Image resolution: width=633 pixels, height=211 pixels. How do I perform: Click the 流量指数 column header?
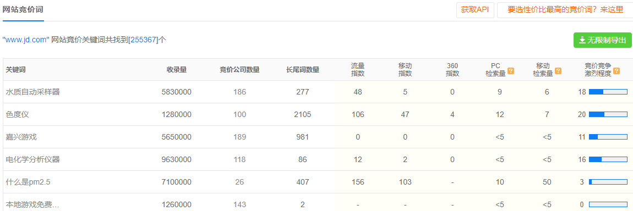(x=358, y=70)
